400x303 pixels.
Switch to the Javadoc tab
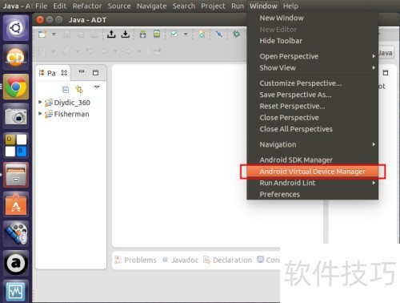(x=181, y=260)
